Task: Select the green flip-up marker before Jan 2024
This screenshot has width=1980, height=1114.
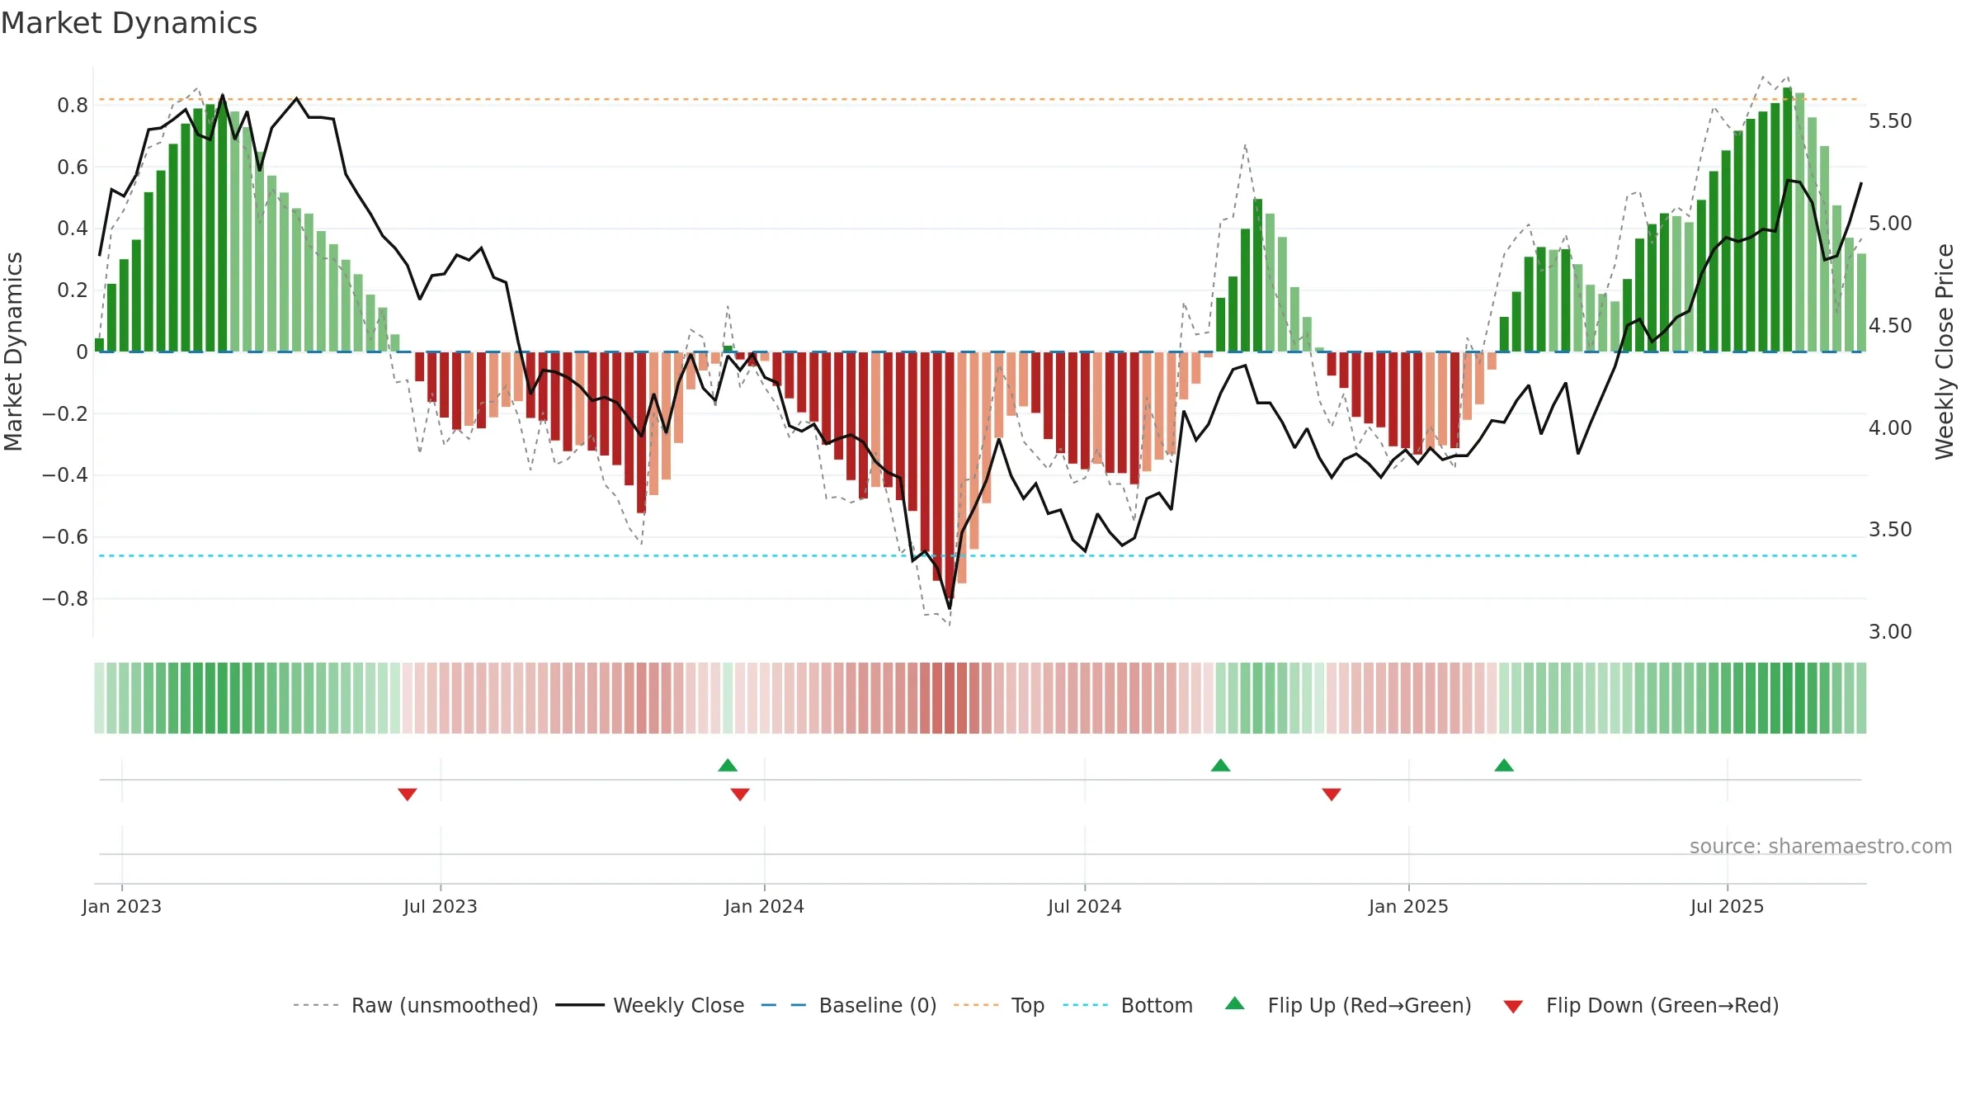Action: coord(728,765)
